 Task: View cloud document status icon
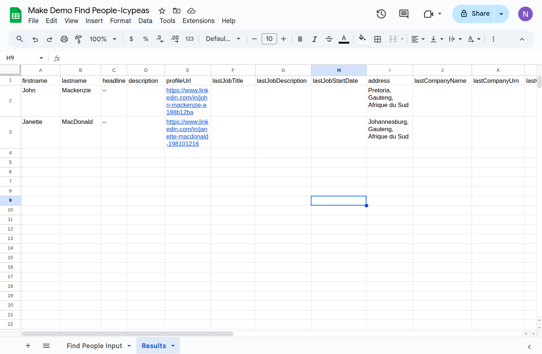(x=191, y=11)
